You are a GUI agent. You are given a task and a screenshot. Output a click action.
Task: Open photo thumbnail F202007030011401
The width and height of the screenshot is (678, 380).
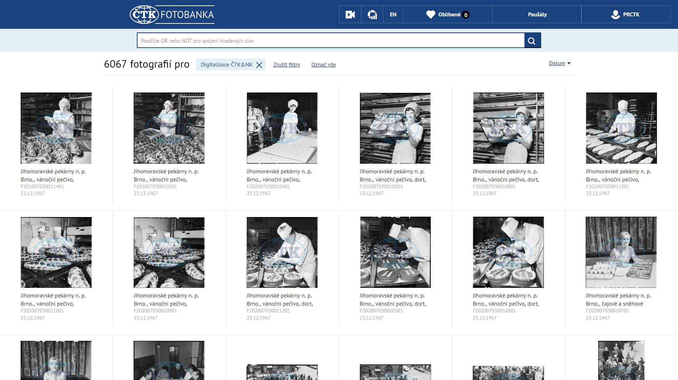[x=56, y=128]
